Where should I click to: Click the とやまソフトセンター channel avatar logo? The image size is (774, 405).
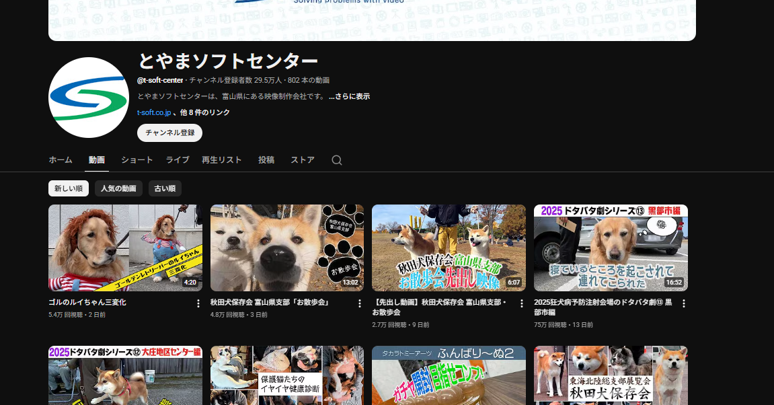(88, 97)
